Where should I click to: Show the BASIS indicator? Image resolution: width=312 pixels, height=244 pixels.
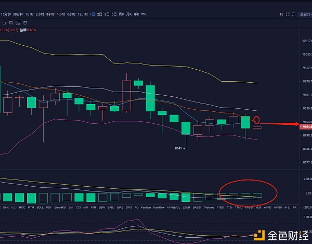197,208
